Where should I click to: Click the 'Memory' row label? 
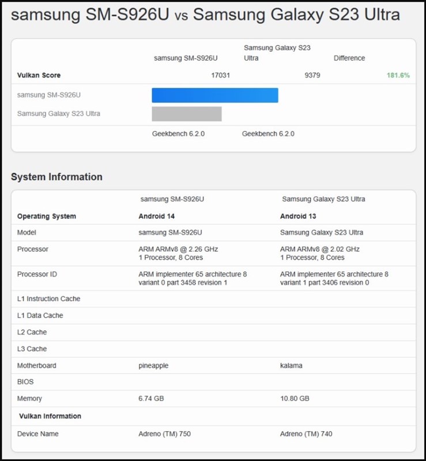point(29,399)
